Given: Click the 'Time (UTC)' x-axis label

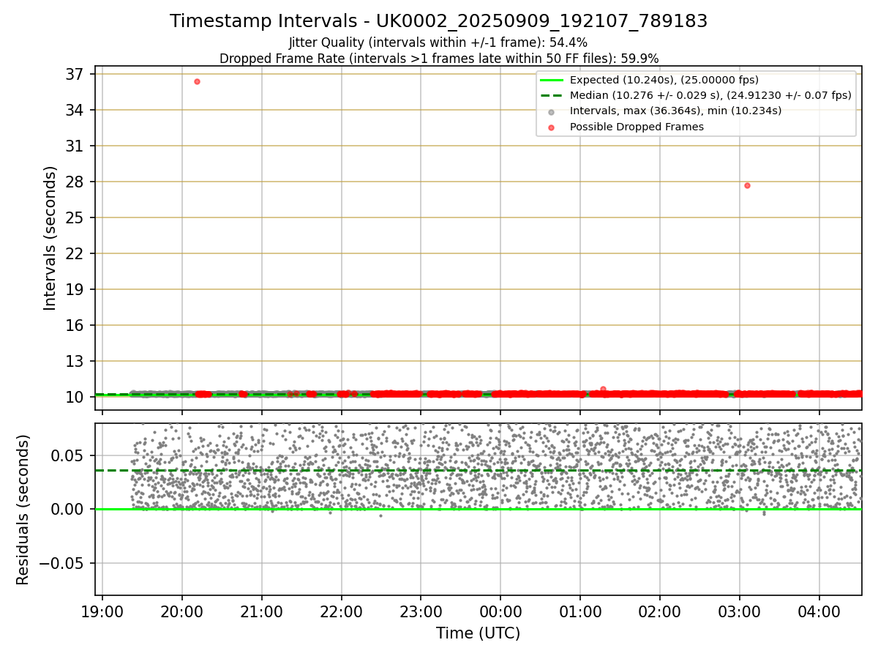Looking at the screenshot, I should coord(478,633).
